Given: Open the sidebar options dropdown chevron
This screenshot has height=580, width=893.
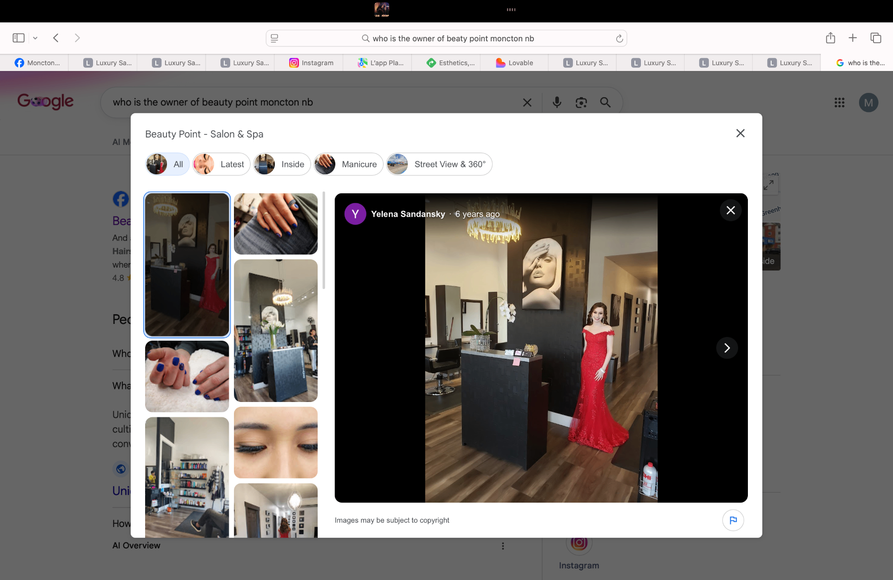Looking at the screenshot, I should click(35, 38).
